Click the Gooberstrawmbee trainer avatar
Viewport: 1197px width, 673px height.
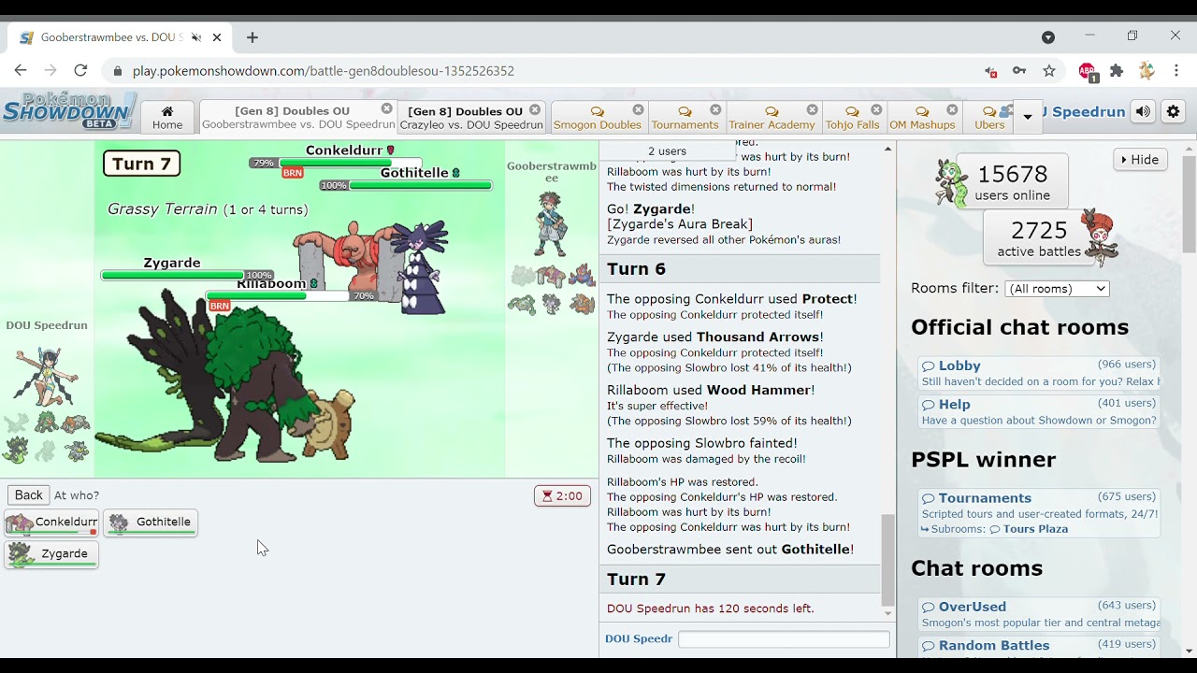tap(551, 223)
